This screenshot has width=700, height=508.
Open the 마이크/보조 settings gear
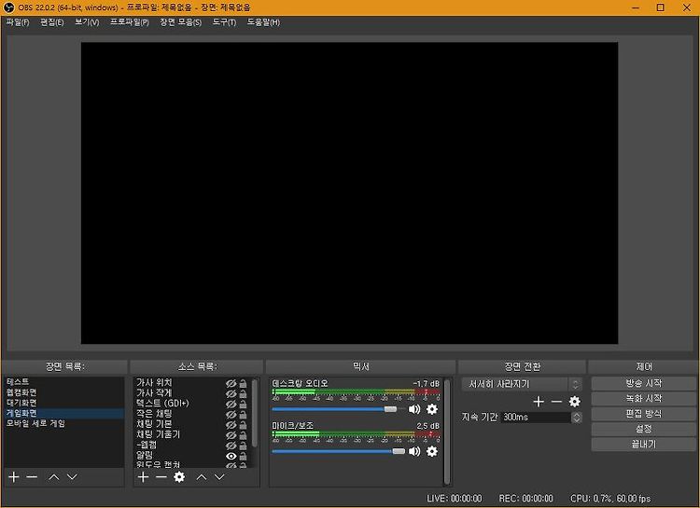(432, 451)
